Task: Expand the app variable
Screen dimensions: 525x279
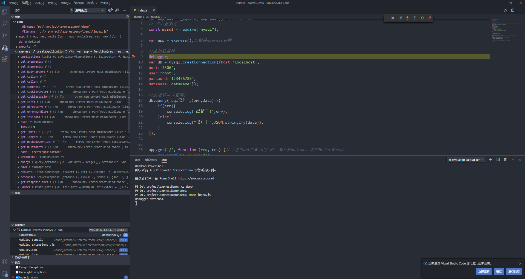Action: tap(16, 37)
